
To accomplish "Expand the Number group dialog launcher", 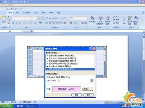I will (86, 27).
